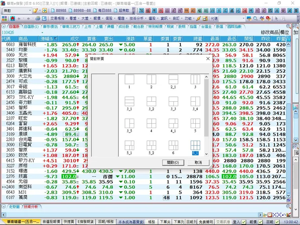Collapse the 自選股 panel with round chevron
This screenshot has height=225, width=300.
click(x=3, y=26)
